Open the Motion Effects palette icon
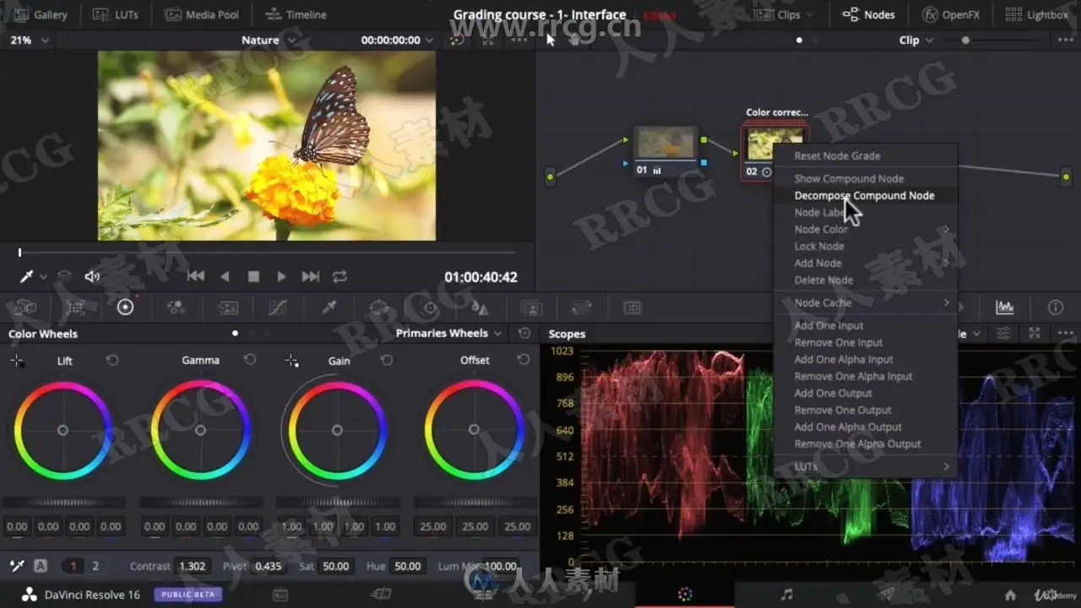 pyautogui.click(x=227, y=307)
